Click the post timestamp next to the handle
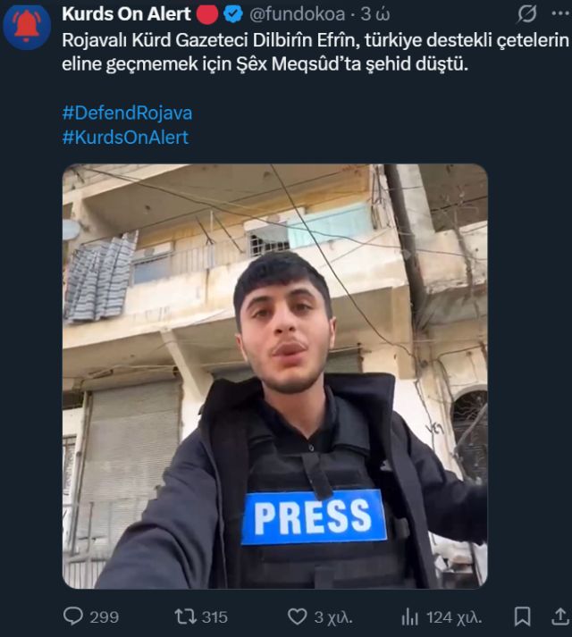Image resolution: width=572 pixels, height=637 pixels. pos(375,14)
